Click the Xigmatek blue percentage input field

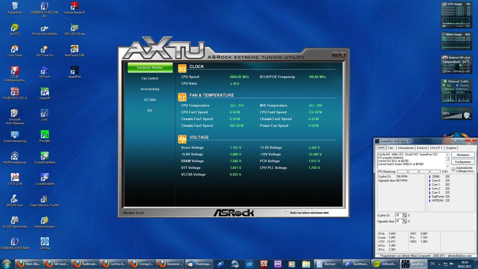399,221
